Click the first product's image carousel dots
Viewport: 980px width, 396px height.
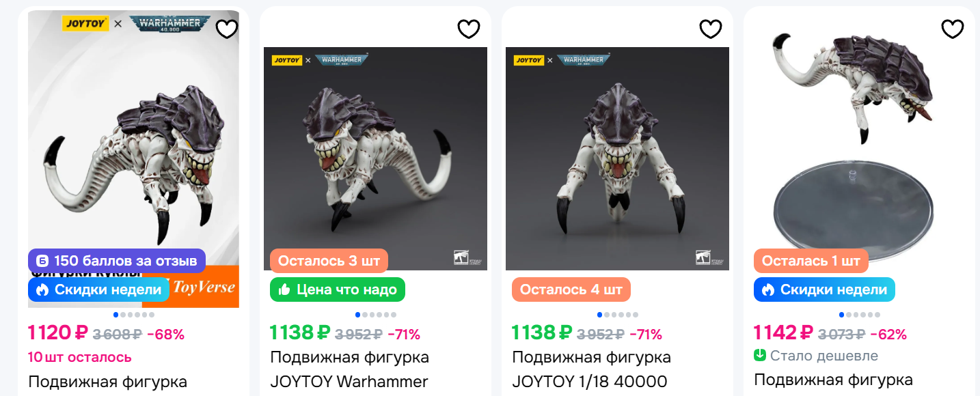[x=134, y=315]
